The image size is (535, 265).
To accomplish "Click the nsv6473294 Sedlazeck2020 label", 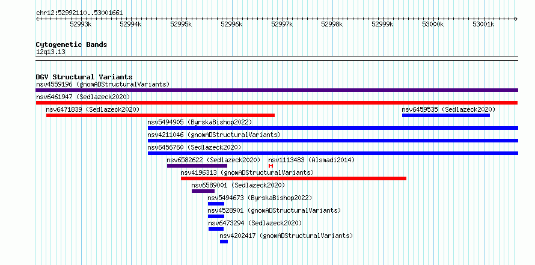I will (x=255, y=223).
